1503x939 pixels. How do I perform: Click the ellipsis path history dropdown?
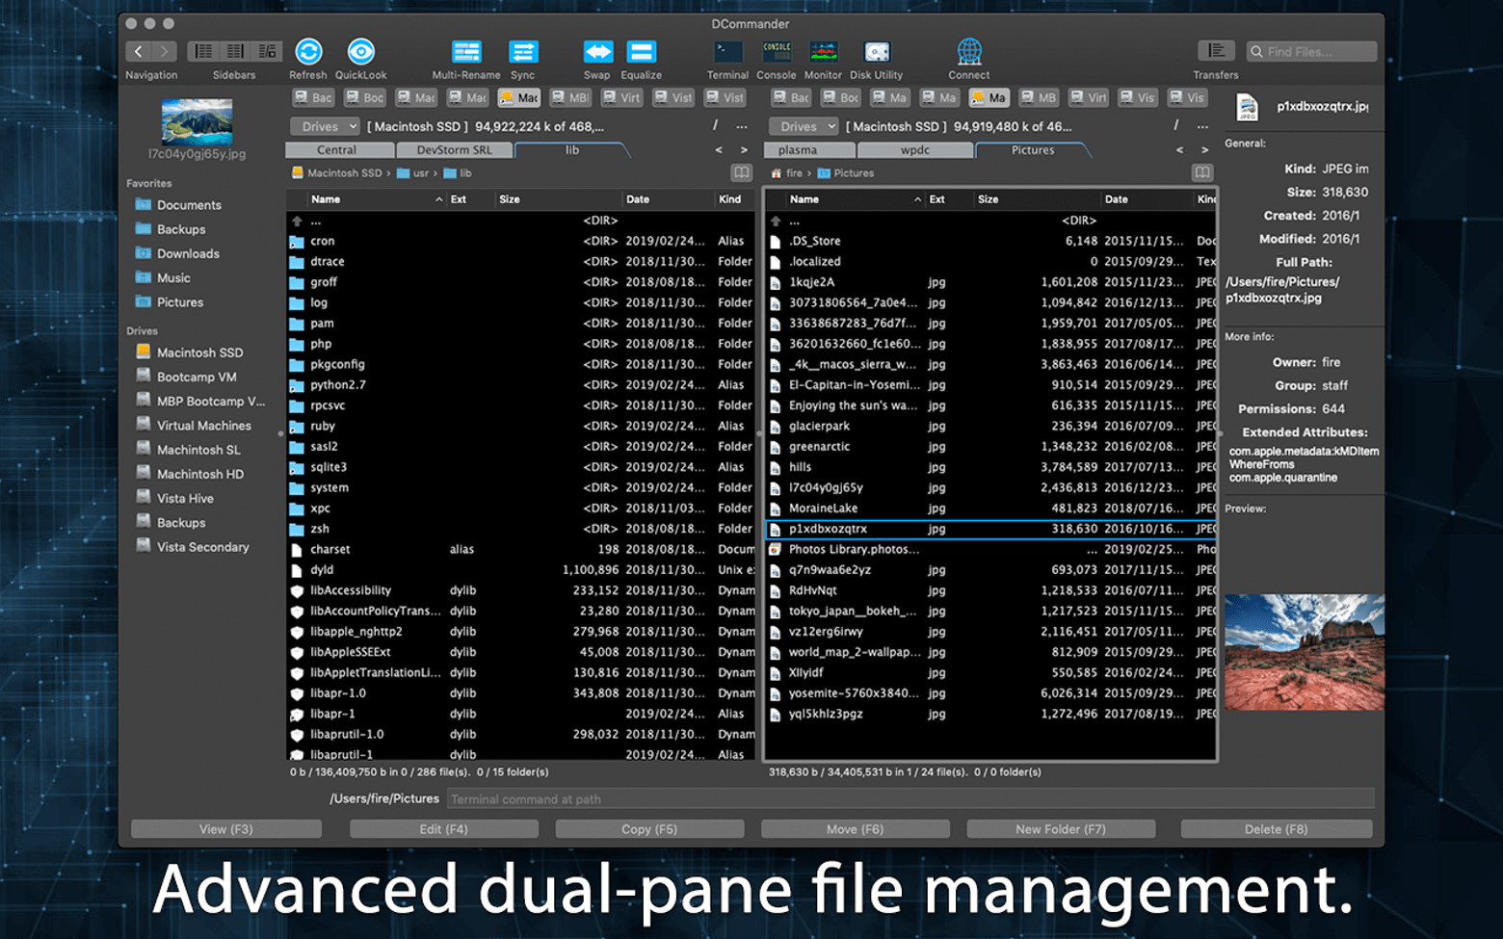pos(741,125)
